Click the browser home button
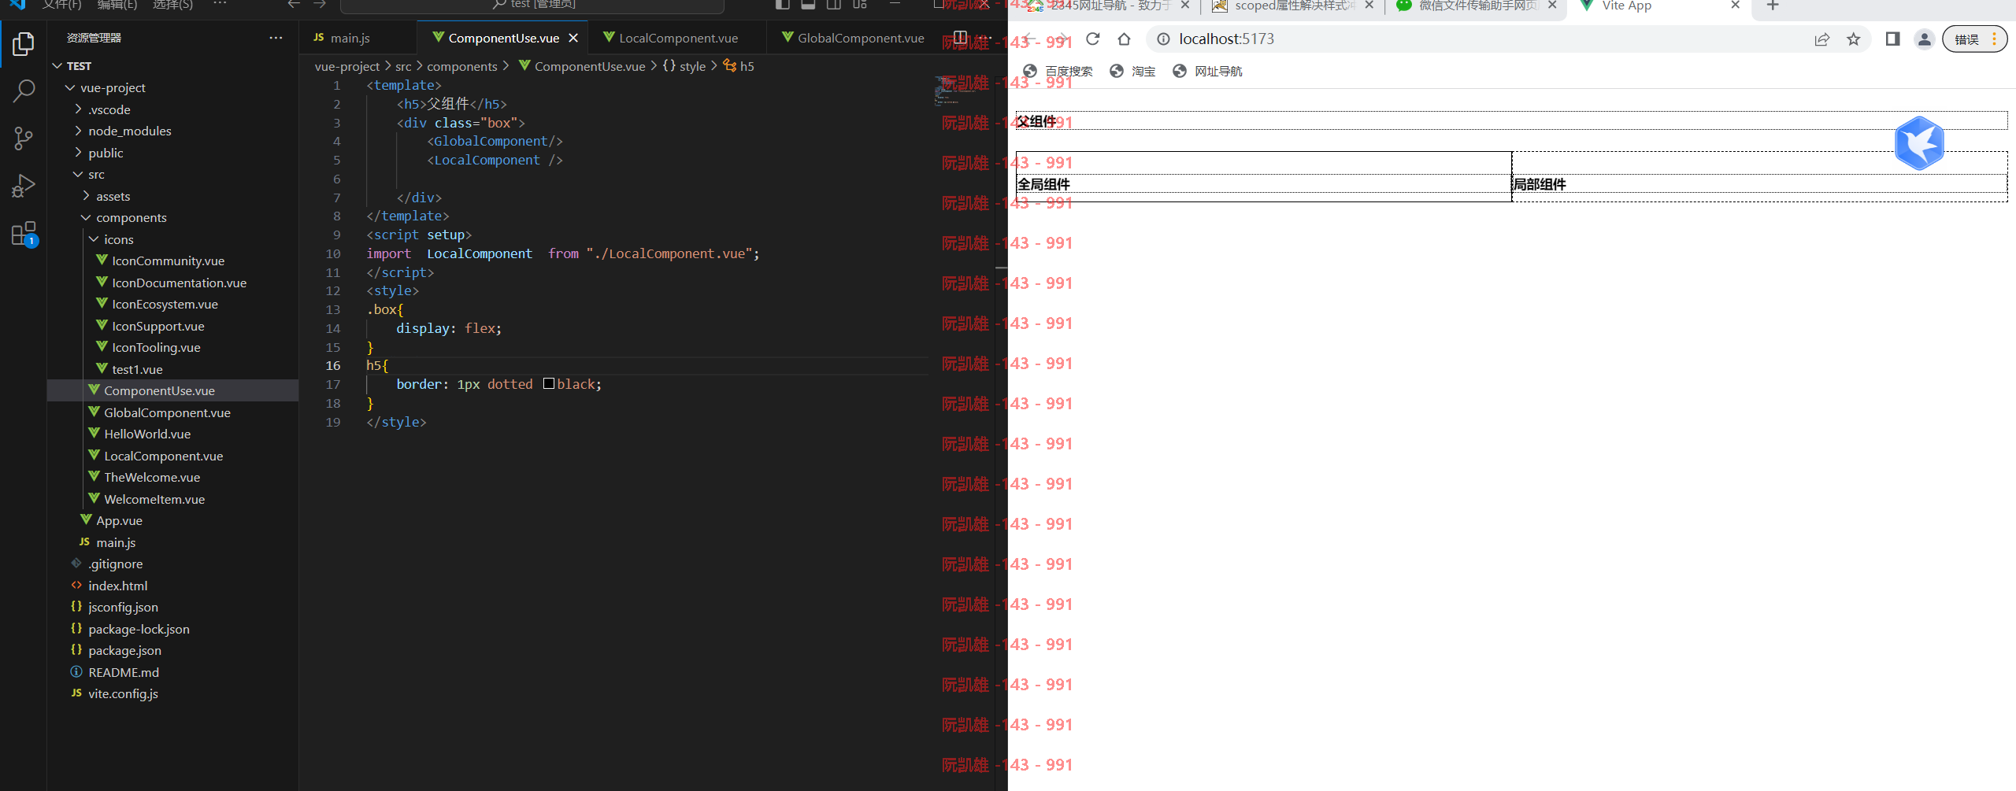This screenshot has width=2016, height=791. [1124, 39]
